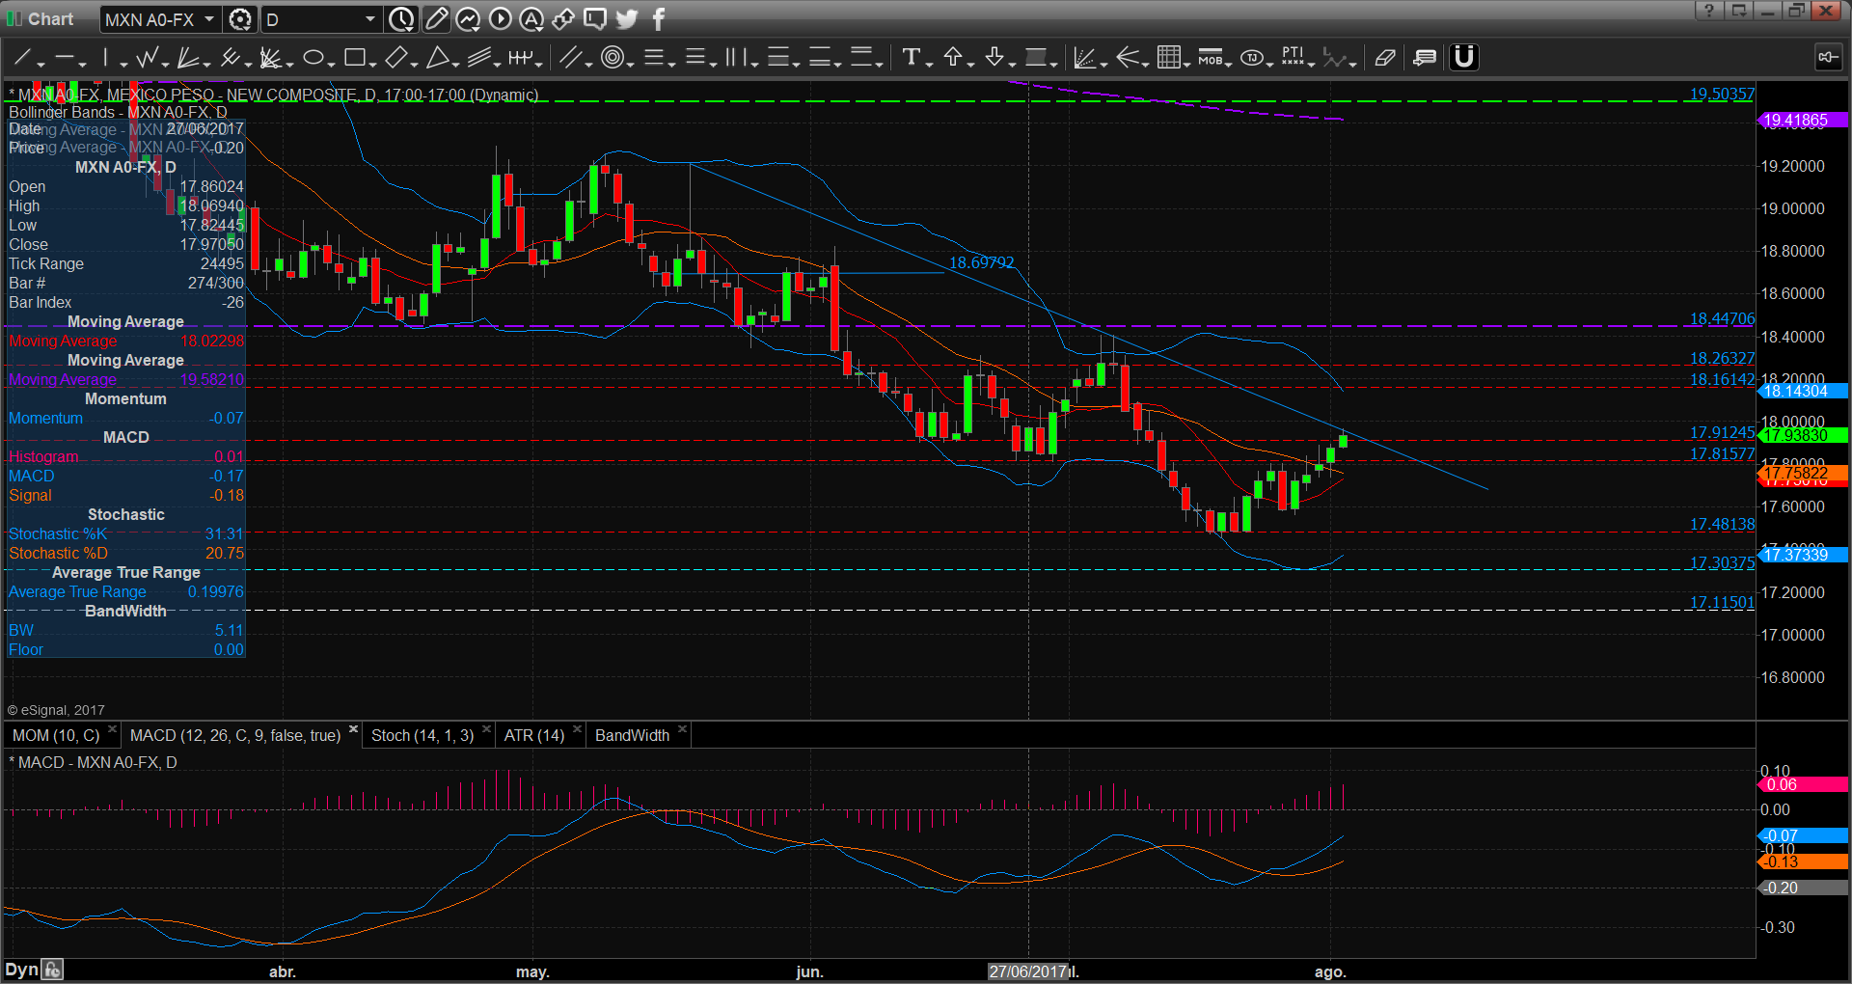Click the 18.69792 trend line label

pyautogui.click(x=982, y=262)
